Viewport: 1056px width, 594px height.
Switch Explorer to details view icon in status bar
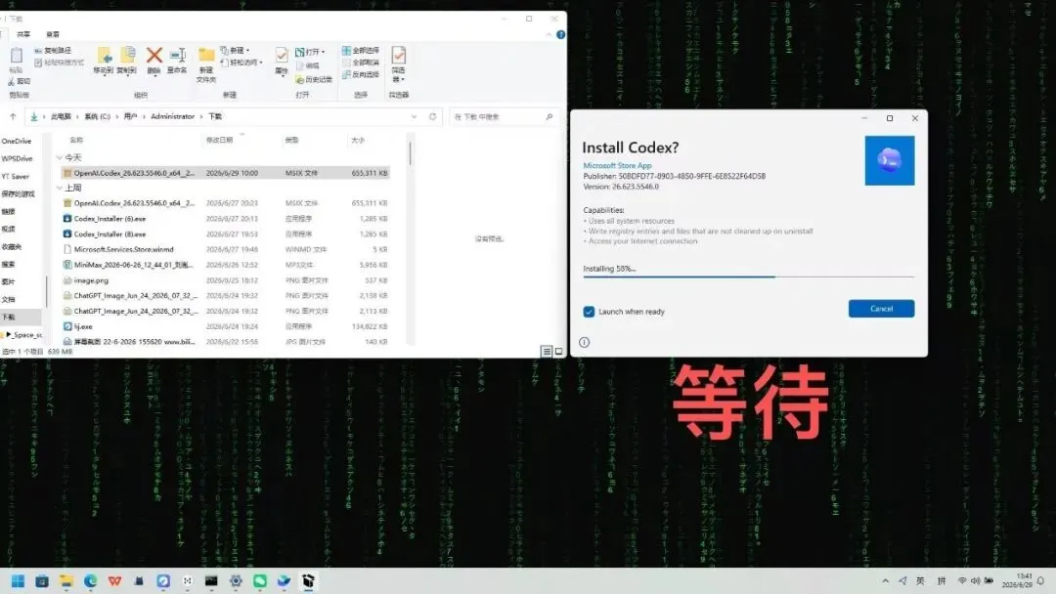tap(547, 351)
